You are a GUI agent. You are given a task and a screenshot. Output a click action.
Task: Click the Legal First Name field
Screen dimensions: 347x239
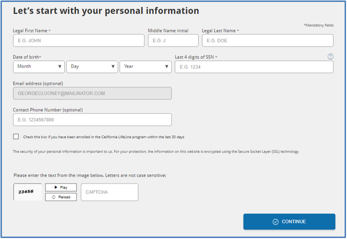coord(79,41)
